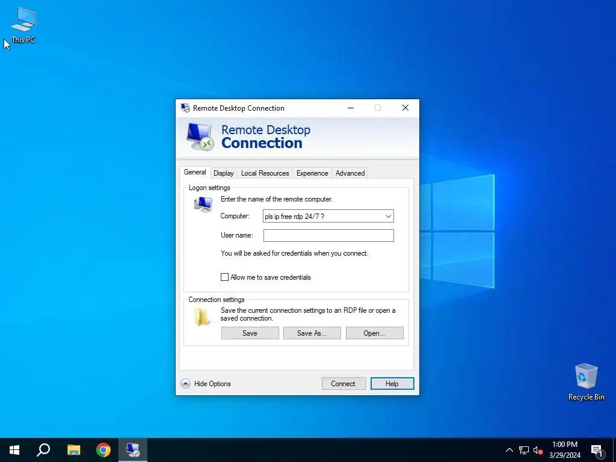Click the Save button
Screen dimensions: 616x462
[x=250, y=333]
